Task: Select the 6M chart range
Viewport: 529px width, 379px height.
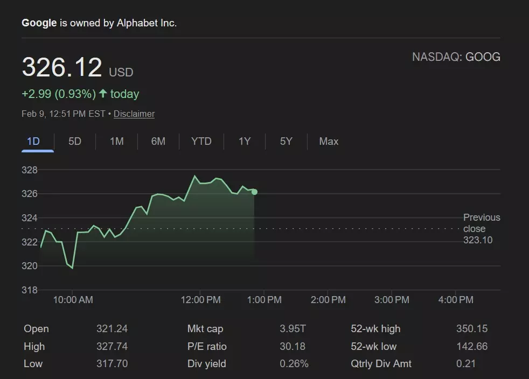Action: (x=158, y=141)
